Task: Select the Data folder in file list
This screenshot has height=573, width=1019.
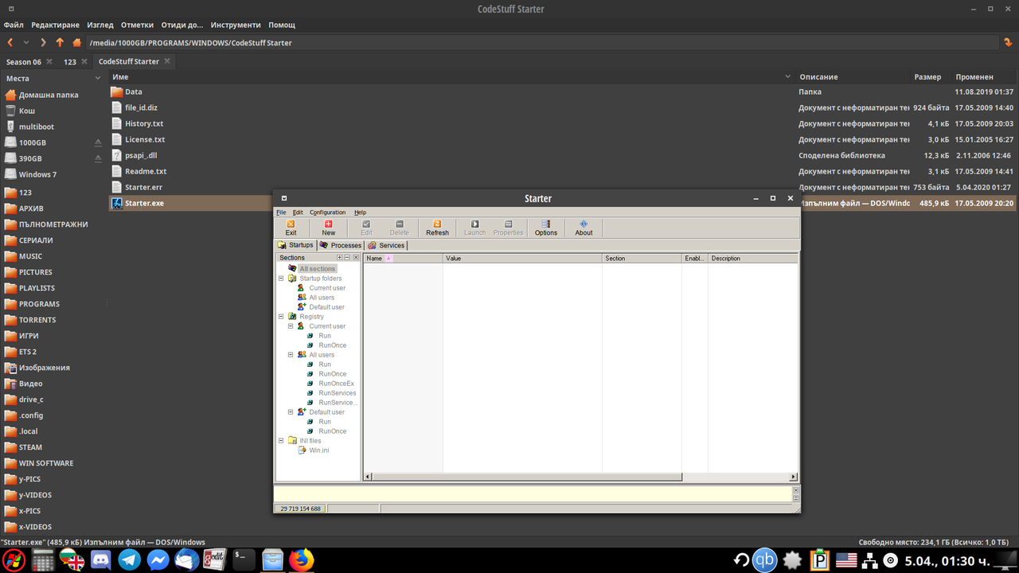Action: [133, 92]
